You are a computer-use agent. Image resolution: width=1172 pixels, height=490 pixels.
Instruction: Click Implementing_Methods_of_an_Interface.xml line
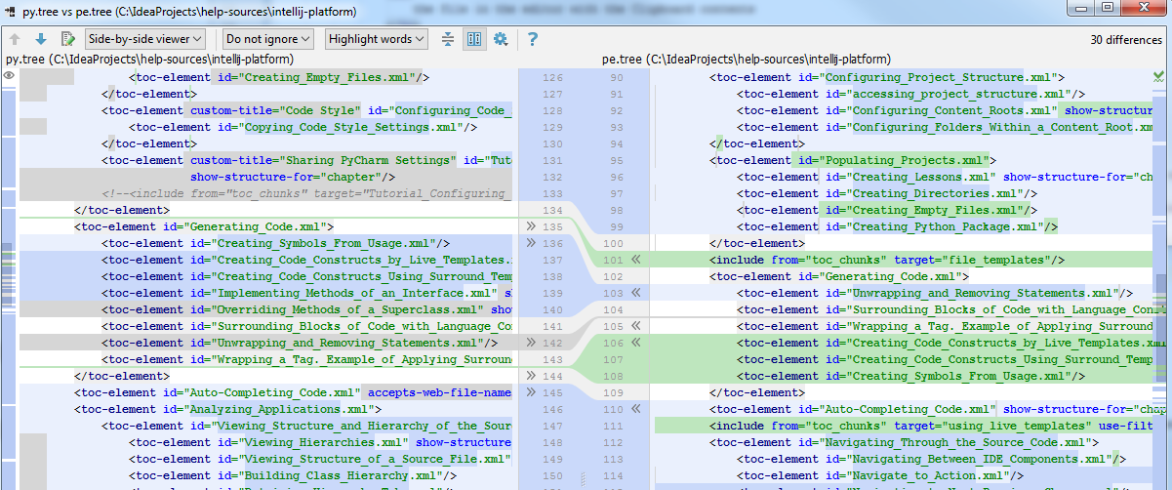[306, 293]
